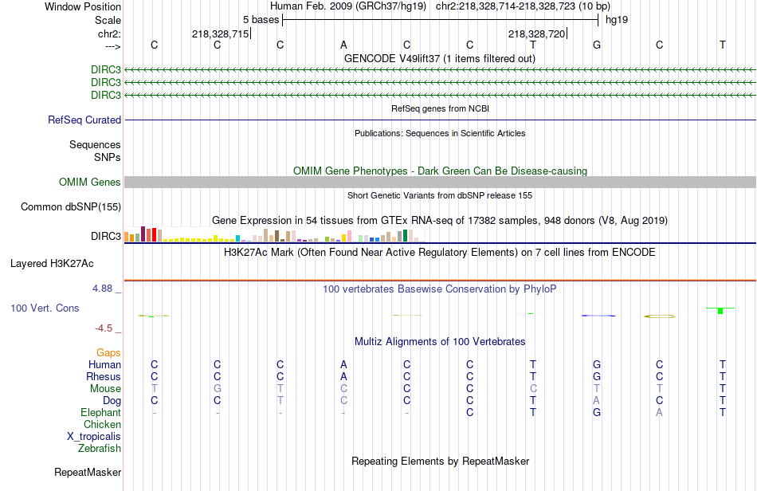Click the Zebrafish species label
This screenshot has width=757, height=491.
100,449
